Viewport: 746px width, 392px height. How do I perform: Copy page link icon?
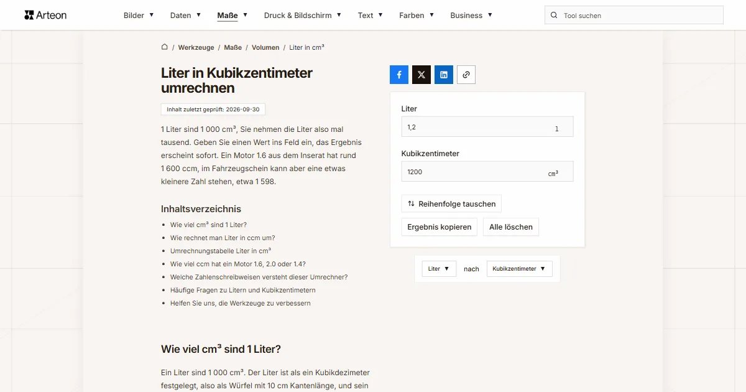click(466, 75)
